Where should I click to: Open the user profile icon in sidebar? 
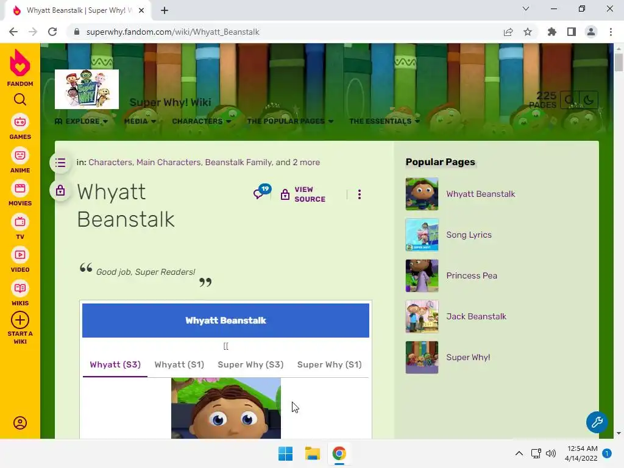(20, 423)
